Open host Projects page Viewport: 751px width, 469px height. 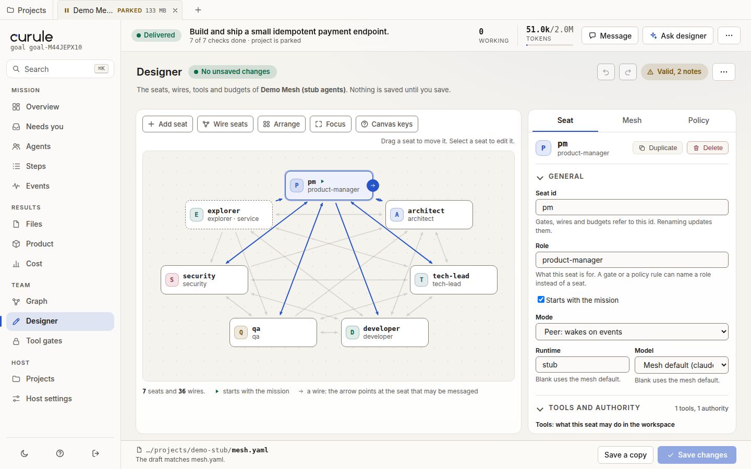60,379
